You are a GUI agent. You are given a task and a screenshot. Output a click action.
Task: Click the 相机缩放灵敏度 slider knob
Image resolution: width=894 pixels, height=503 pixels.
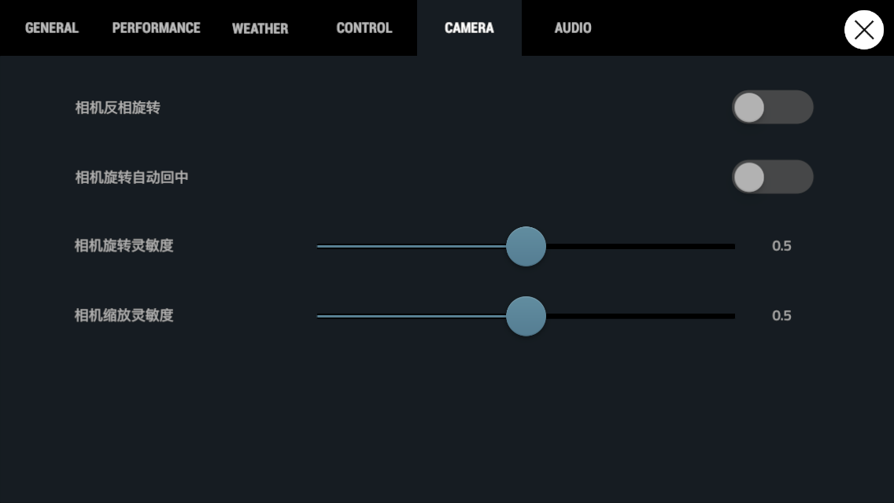tap(526, 316)
